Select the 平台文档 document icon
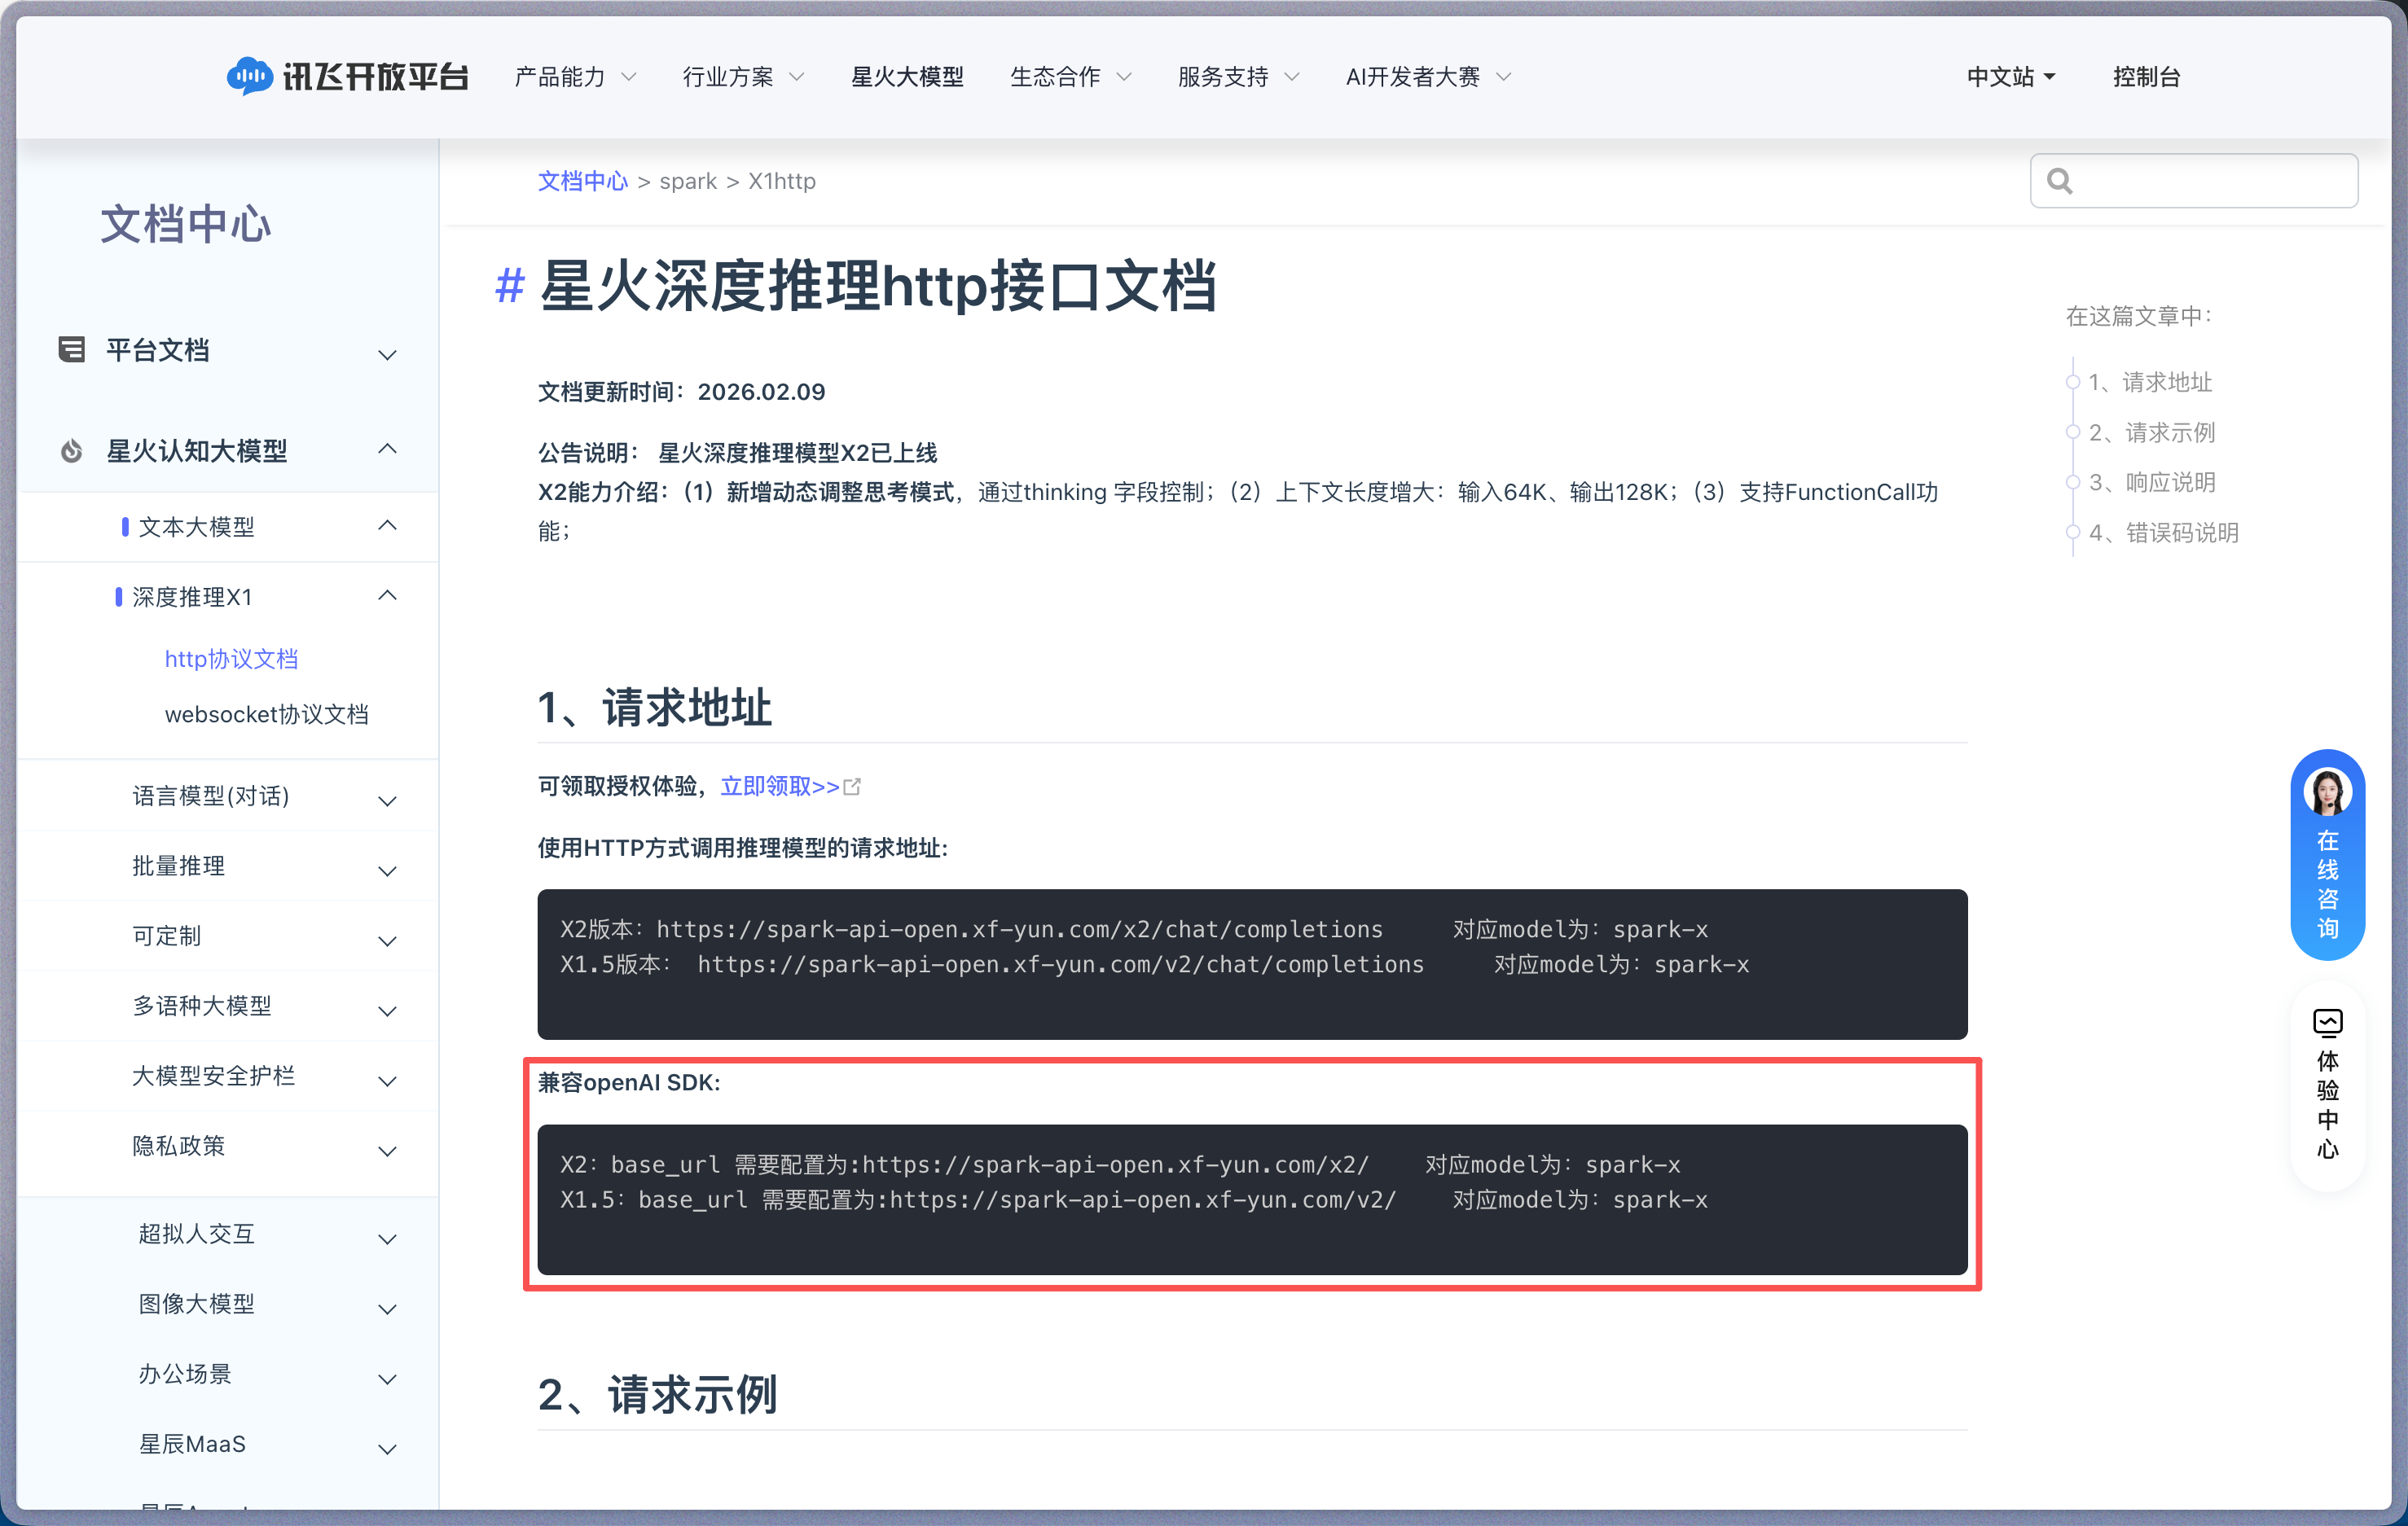The height and width of the screenshot is (1526, 2408). tap(71, 350)
